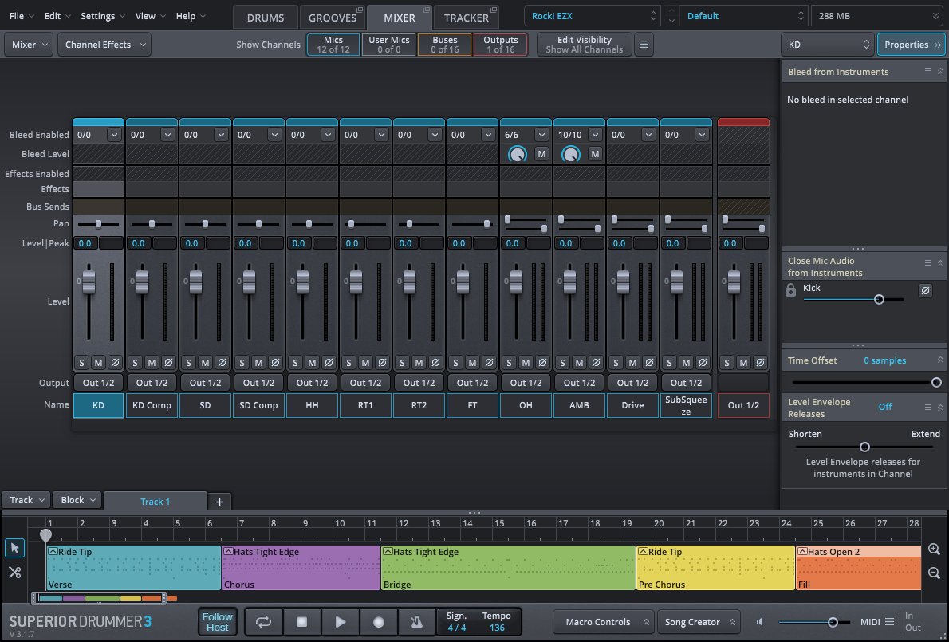
Task: Mute the SD channel
Action: [x=205, y=363]
